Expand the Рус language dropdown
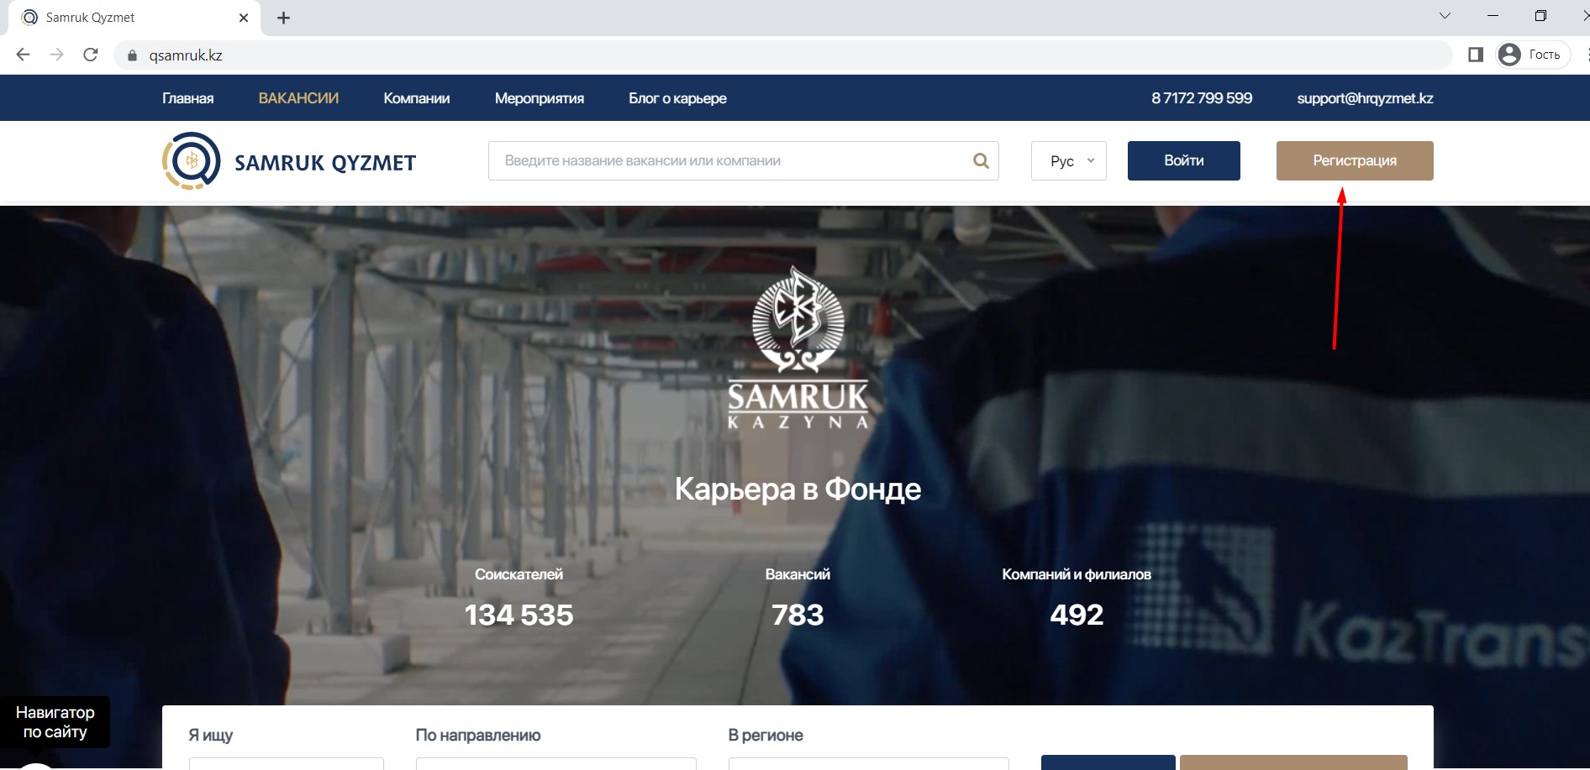The height and width of the screenshot is (770, 1590). click(1069, 160)
